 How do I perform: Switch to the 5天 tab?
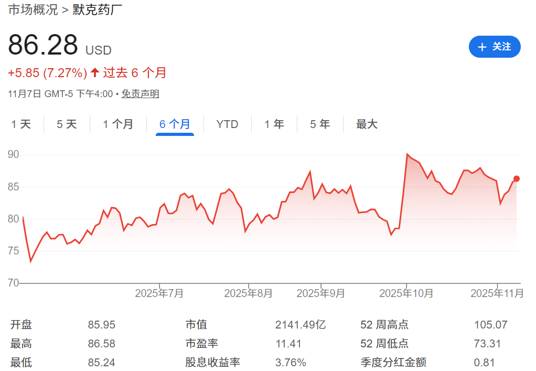click(66, 124)
